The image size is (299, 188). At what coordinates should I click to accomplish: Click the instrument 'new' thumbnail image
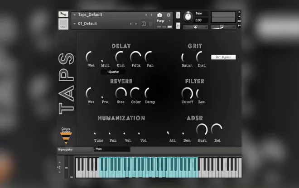[x=63, y=24]
